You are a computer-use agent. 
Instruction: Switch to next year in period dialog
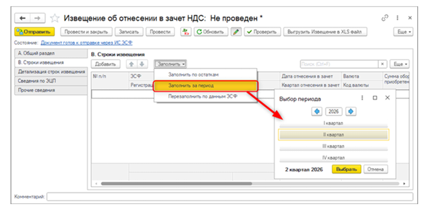click(351, 111)
